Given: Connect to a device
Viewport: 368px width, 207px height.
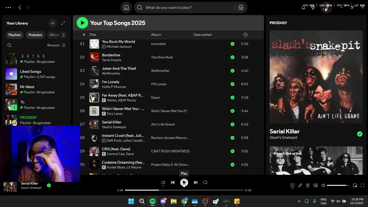Looking at the screenshot, I should 315,185.
